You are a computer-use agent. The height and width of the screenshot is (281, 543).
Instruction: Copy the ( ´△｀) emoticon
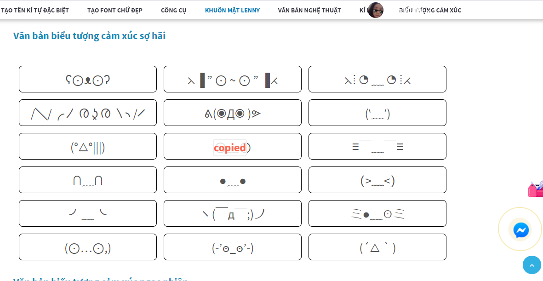point(377,247)
